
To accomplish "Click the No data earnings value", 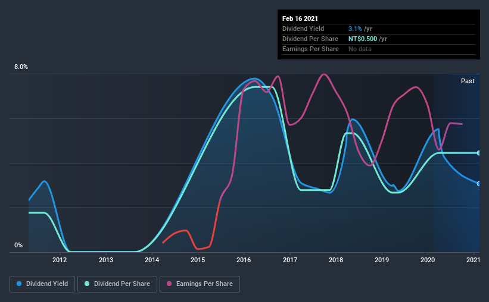I will pyautogui.click(x=360, y=49).
